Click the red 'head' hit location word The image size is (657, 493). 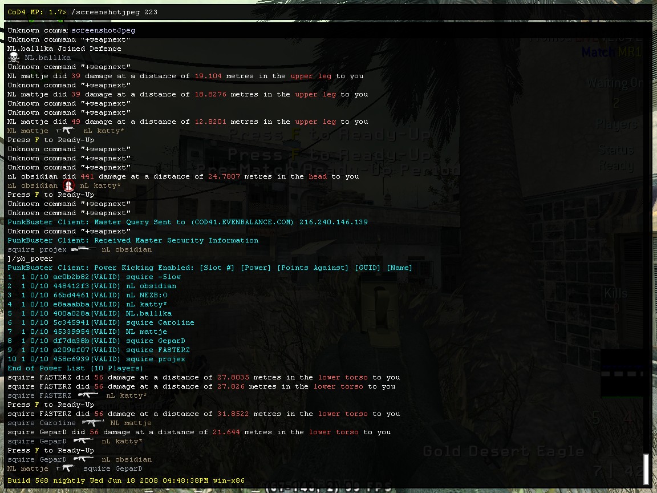(318, 176)
